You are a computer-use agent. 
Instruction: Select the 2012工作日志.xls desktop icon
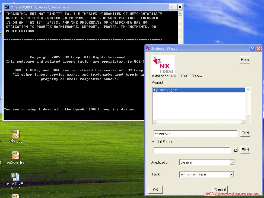pyautogui.click(x=15, y=181)
